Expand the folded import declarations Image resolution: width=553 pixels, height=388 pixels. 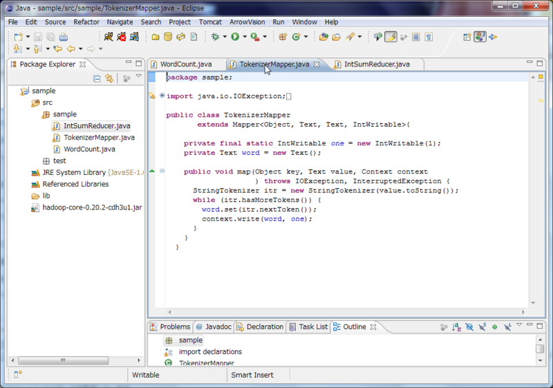(162, 95)
